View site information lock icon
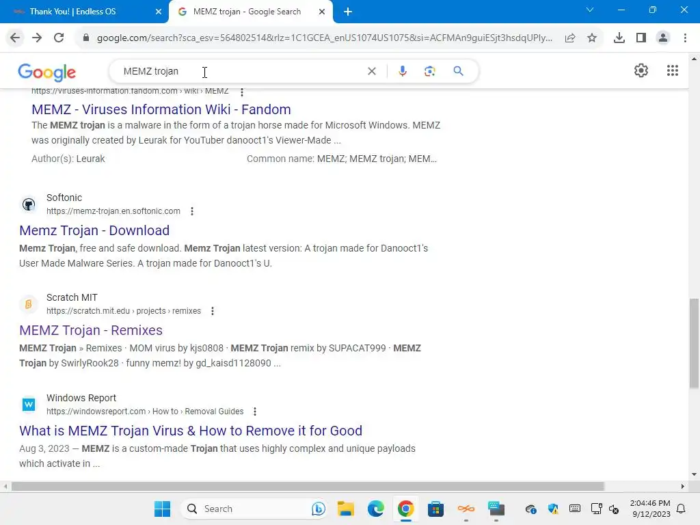The width and height of the screenshot is (700, 525). point(86,38)
